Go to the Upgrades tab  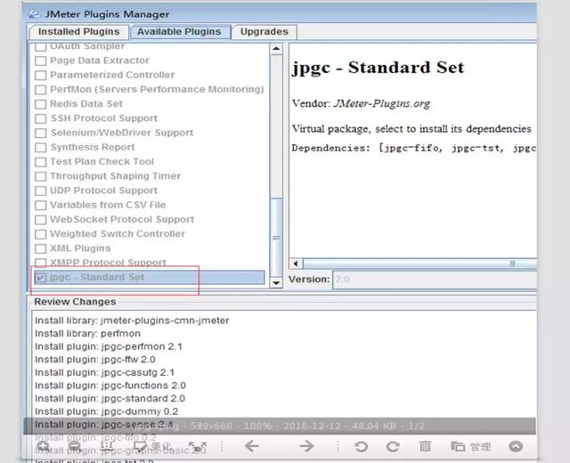[265, 32]
